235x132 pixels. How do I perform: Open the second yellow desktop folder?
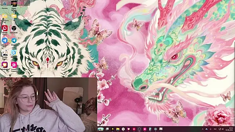point(14,16)
